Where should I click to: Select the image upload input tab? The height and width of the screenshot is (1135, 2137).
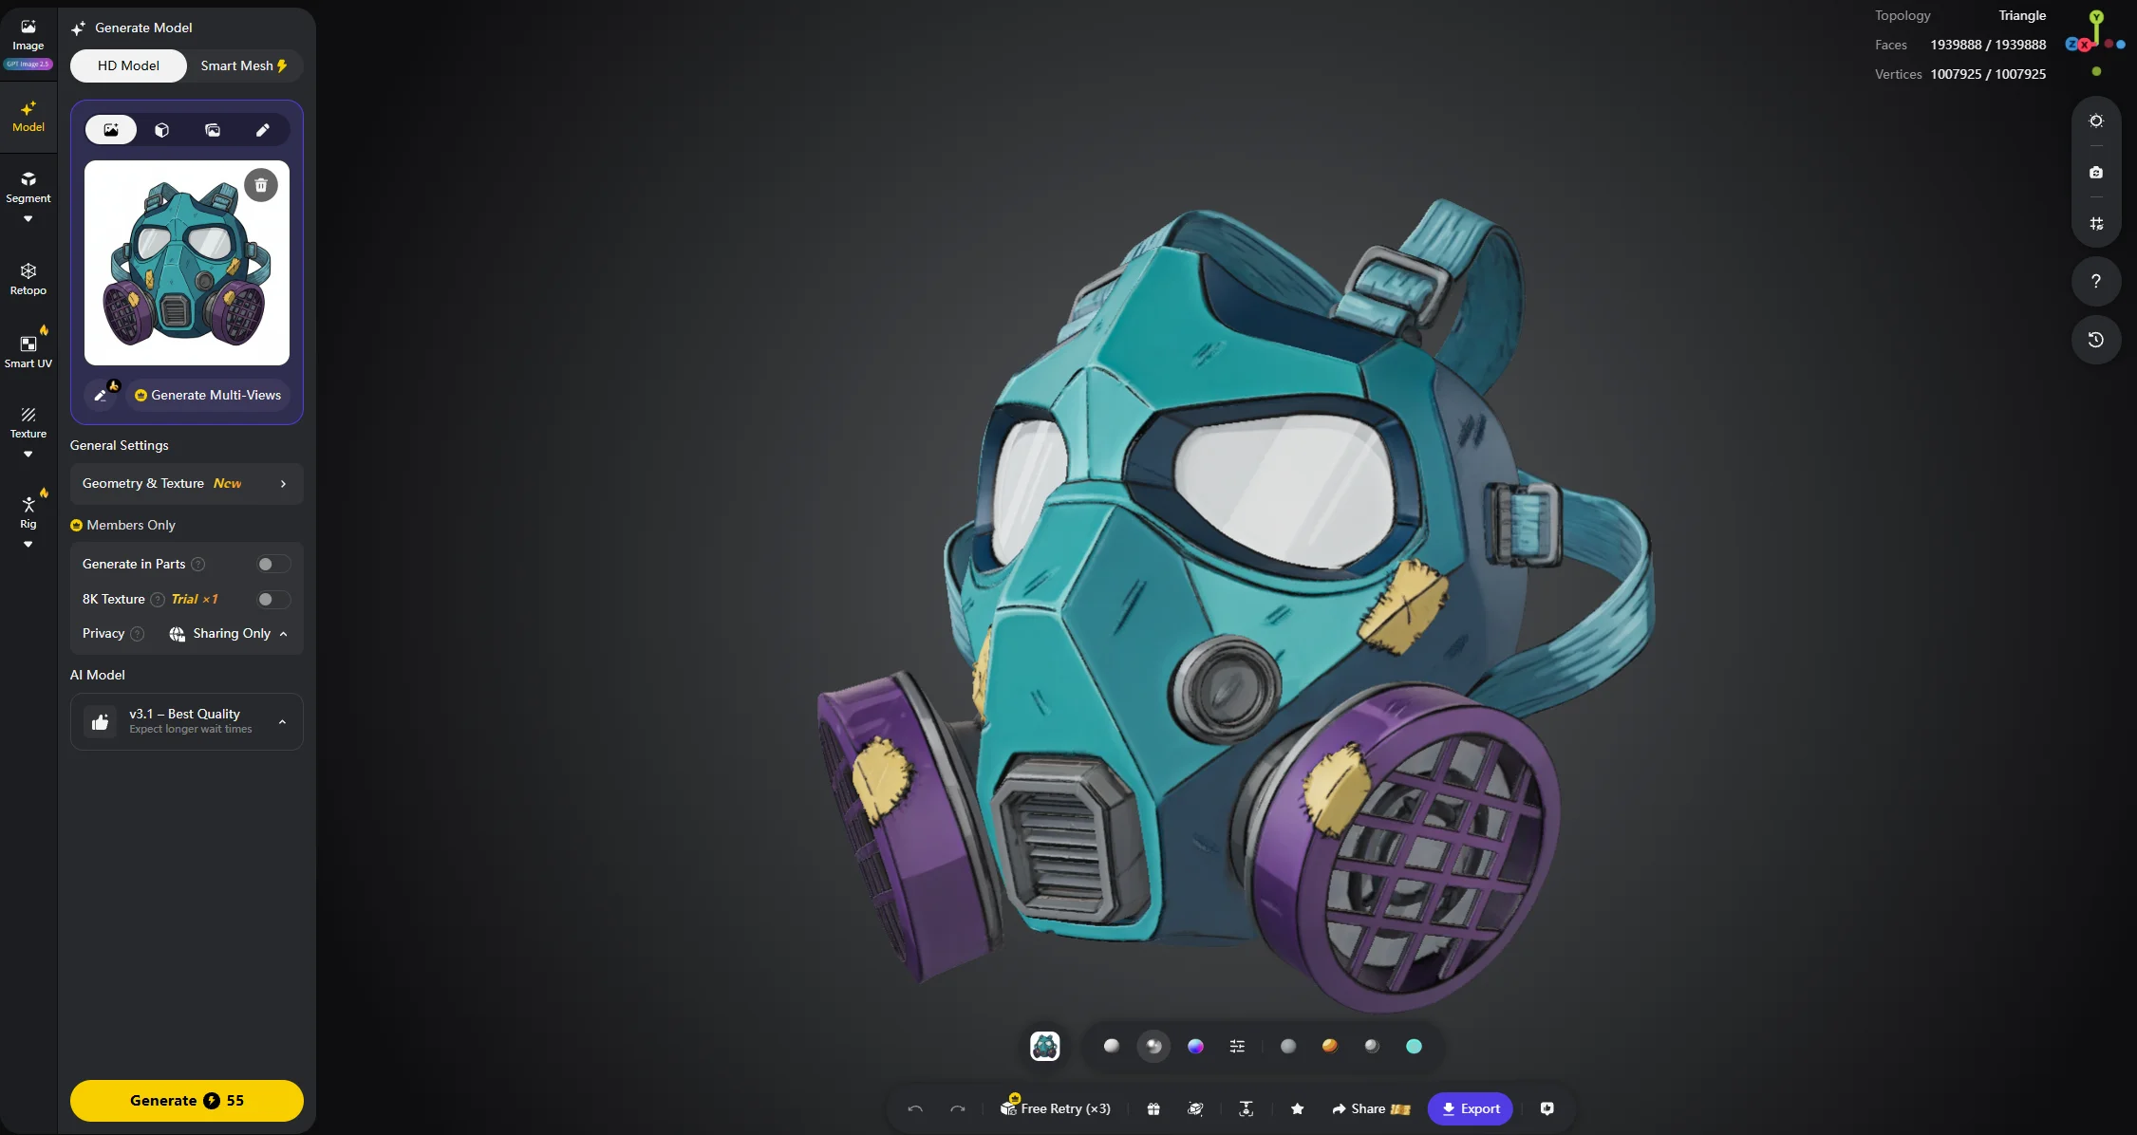pos(111,130)
